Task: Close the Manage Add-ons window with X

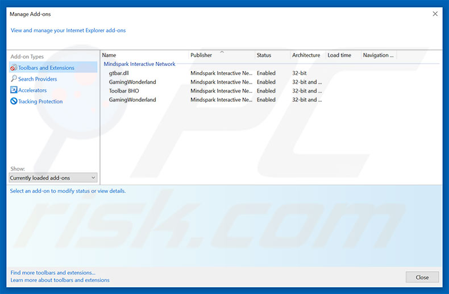Action: [435, 14]
